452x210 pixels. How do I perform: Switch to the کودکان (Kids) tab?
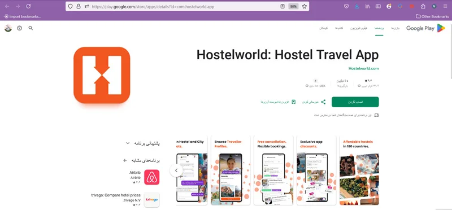coord(323,28)
